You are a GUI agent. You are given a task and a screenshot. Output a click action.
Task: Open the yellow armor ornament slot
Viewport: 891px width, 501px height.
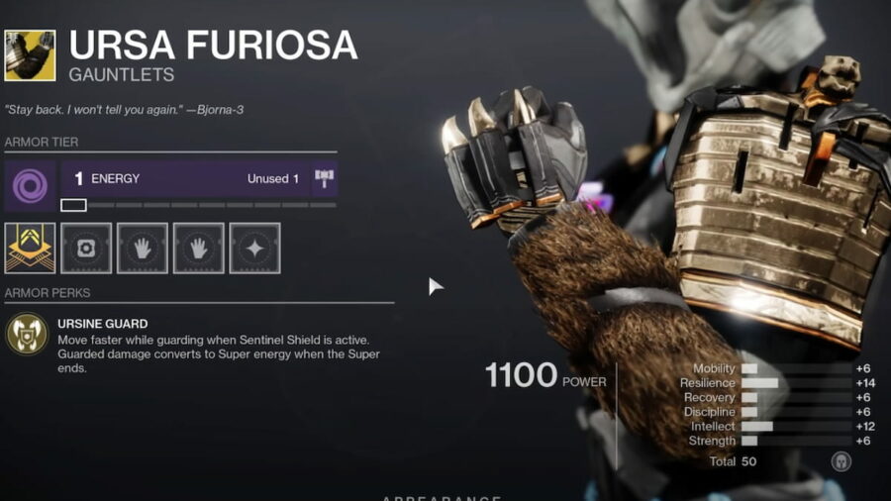30,249
